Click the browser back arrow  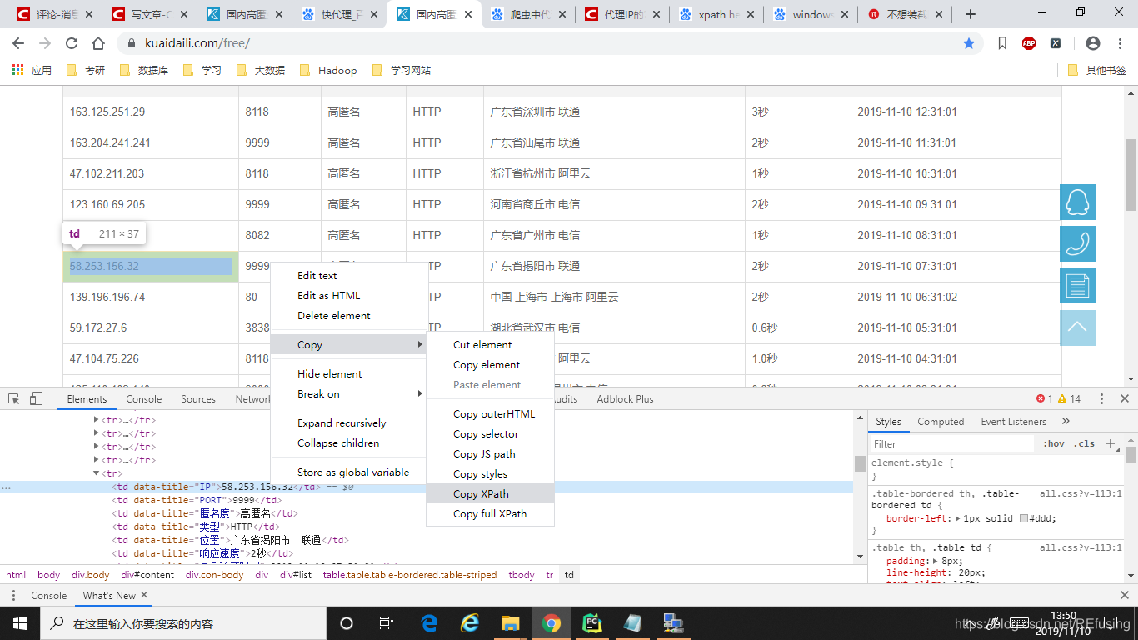(18, 43)
